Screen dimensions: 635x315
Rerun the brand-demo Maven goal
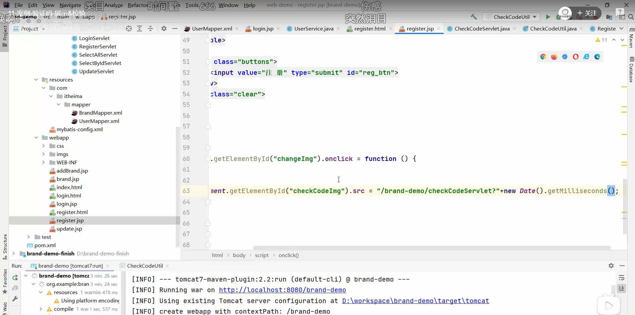tap(15, 278)
